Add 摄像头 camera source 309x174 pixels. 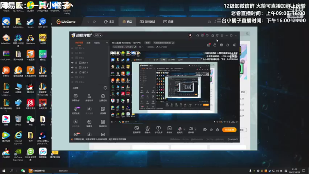click(148, 130)
